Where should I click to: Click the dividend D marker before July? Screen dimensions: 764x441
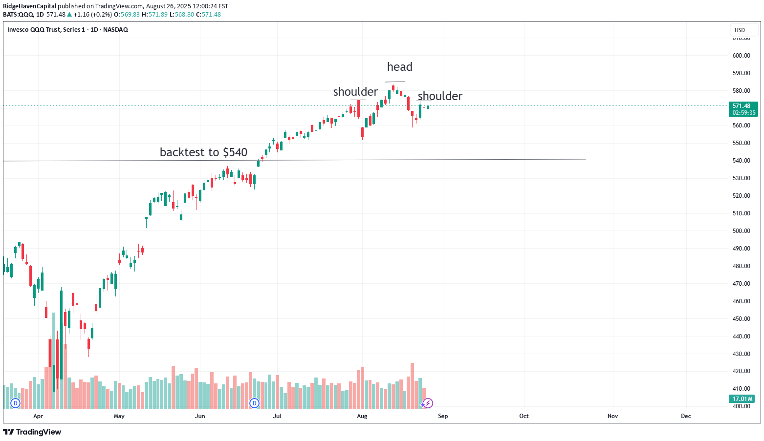(x=254, y=403)
